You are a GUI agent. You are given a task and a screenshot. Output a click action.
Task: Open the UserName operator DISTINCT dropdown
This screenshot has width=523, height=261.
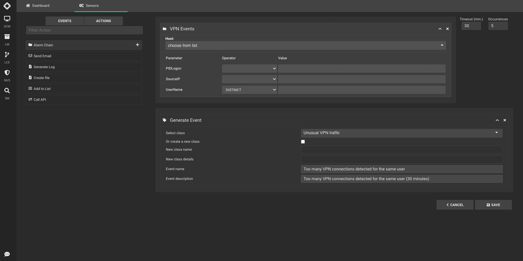click(x=249, y=90)
